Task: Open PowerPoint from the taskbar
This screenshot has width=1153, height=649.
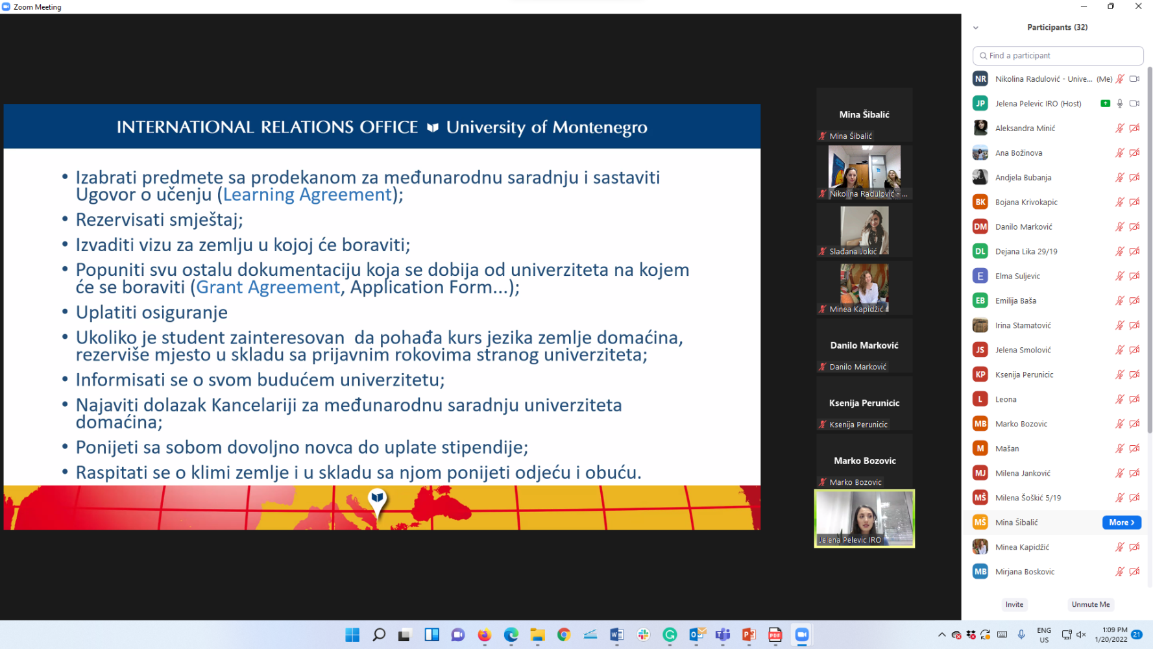Action: pyautogui.click(x=749, y=635)
